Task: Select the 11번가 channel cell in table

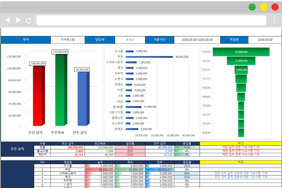Action: click(68, 185)
